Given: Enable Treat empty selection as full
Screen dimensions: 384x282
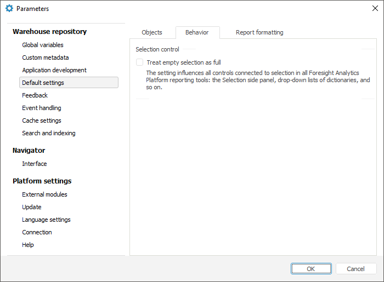Looking at the screenshot, I should tap(140, 62).
